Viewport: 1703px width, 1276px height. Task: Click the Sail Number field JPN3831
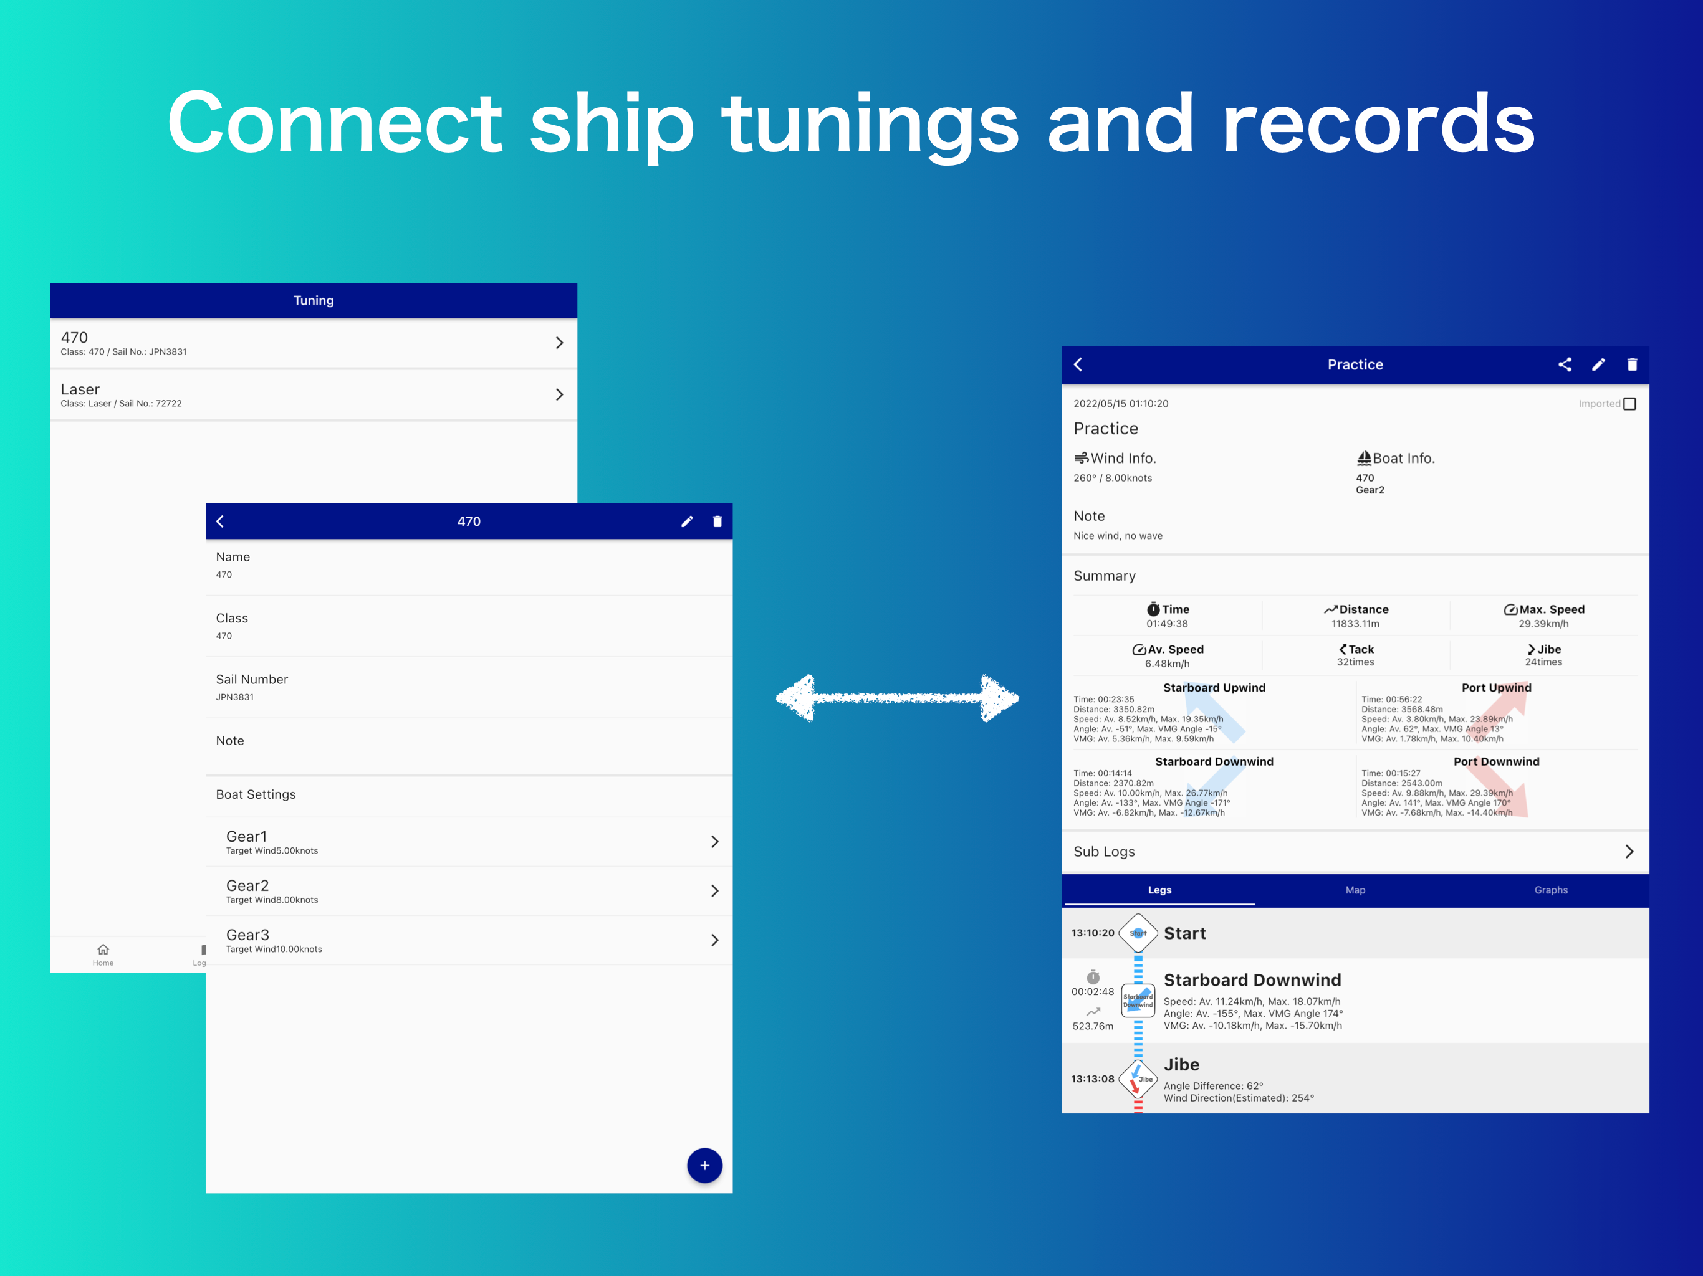(469, 688)
